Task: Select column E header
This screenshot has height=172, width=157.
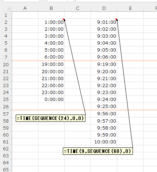Action: (130, 8)
